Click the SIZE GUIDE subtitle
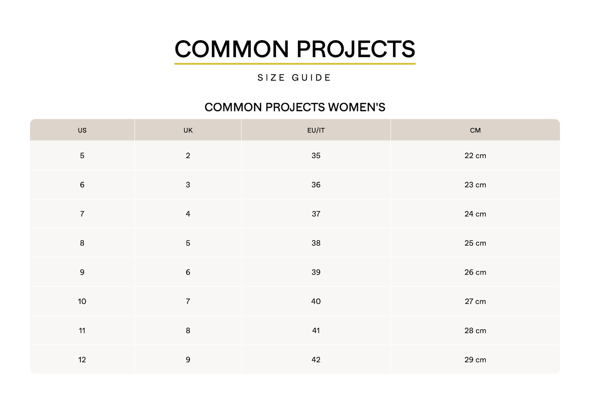The image size is (590, 413). pyautogui.click(x=295, y=78)
